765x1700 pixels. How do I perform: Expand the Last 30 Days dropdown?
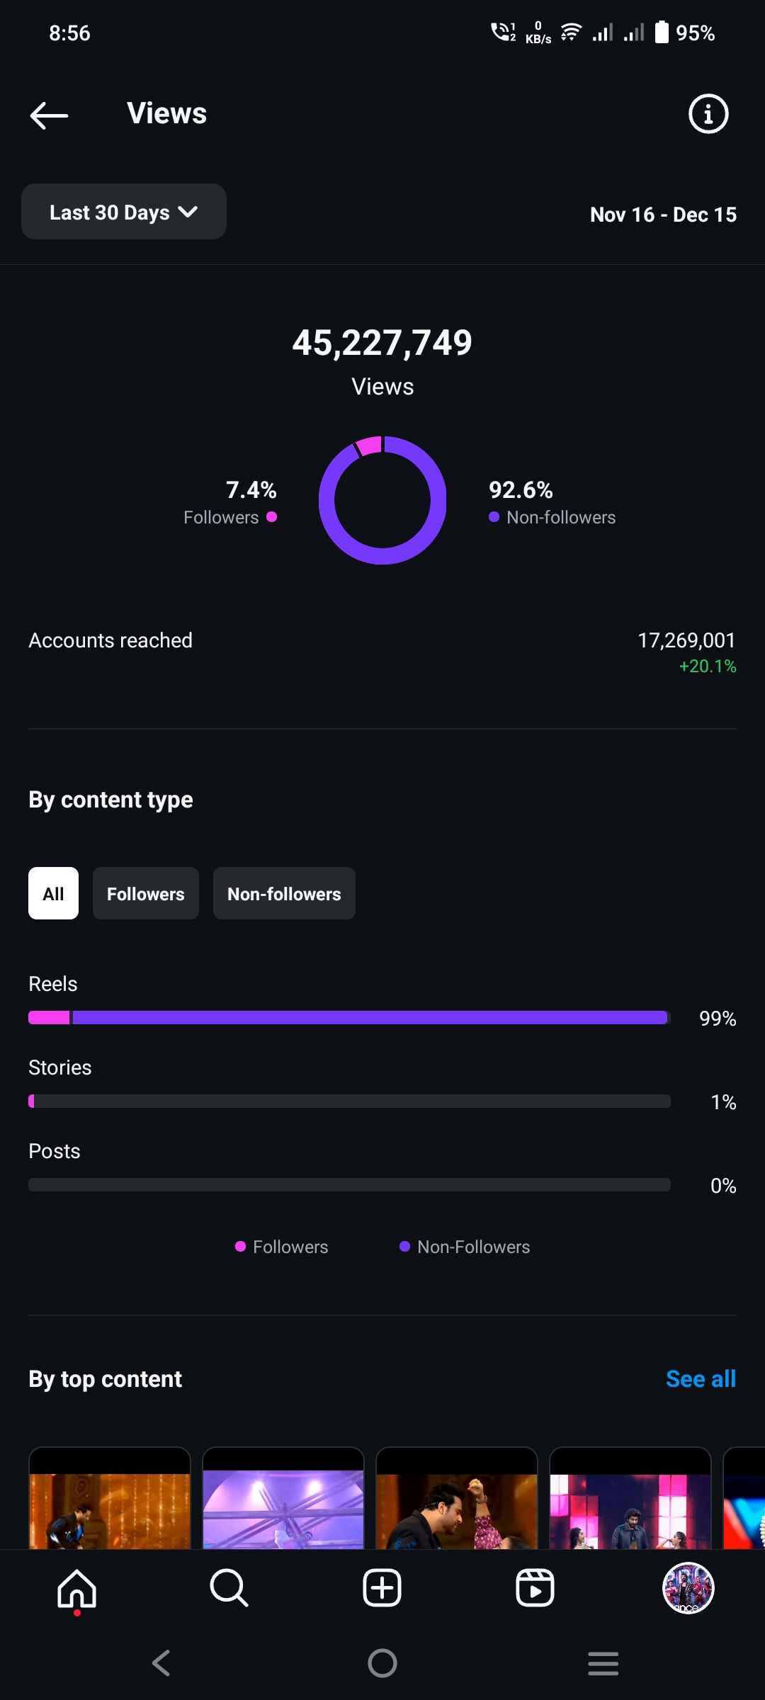pos(124,212)
